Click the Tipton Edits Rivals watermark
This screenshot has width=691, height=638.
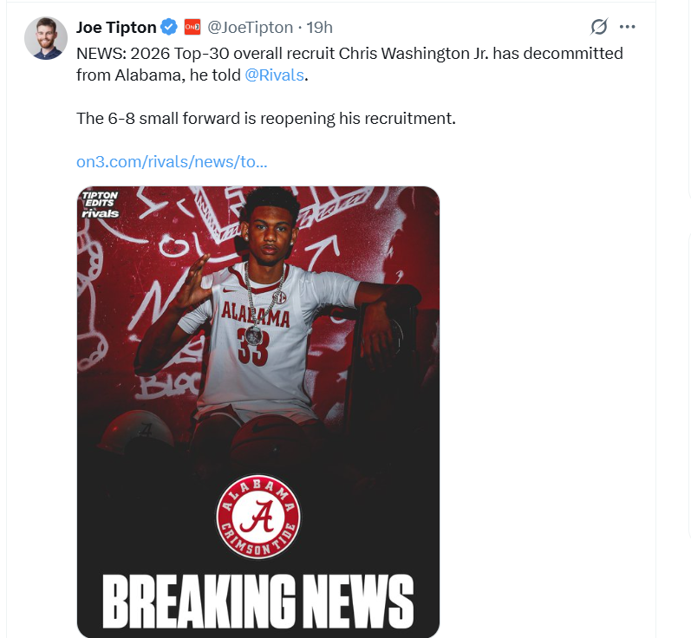(100, 204)
